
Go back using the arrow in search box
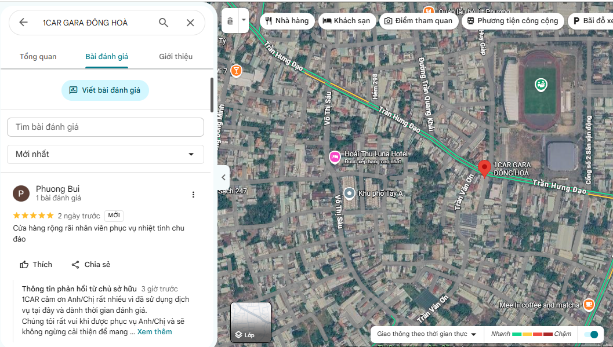[x=23, y=22]
